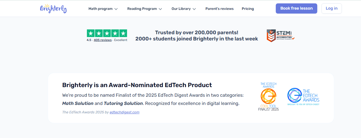Go to Parent's reviews page
This screenshot has width=361, height=138.
(x=219, y=9)
